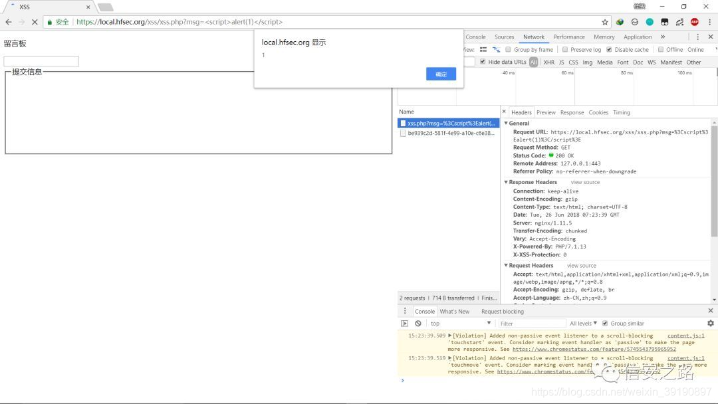This screenshot has width=718, height=404.
Task: Open the All levels log dropdown
Action: pyautogui.click(x=583, y=324)
